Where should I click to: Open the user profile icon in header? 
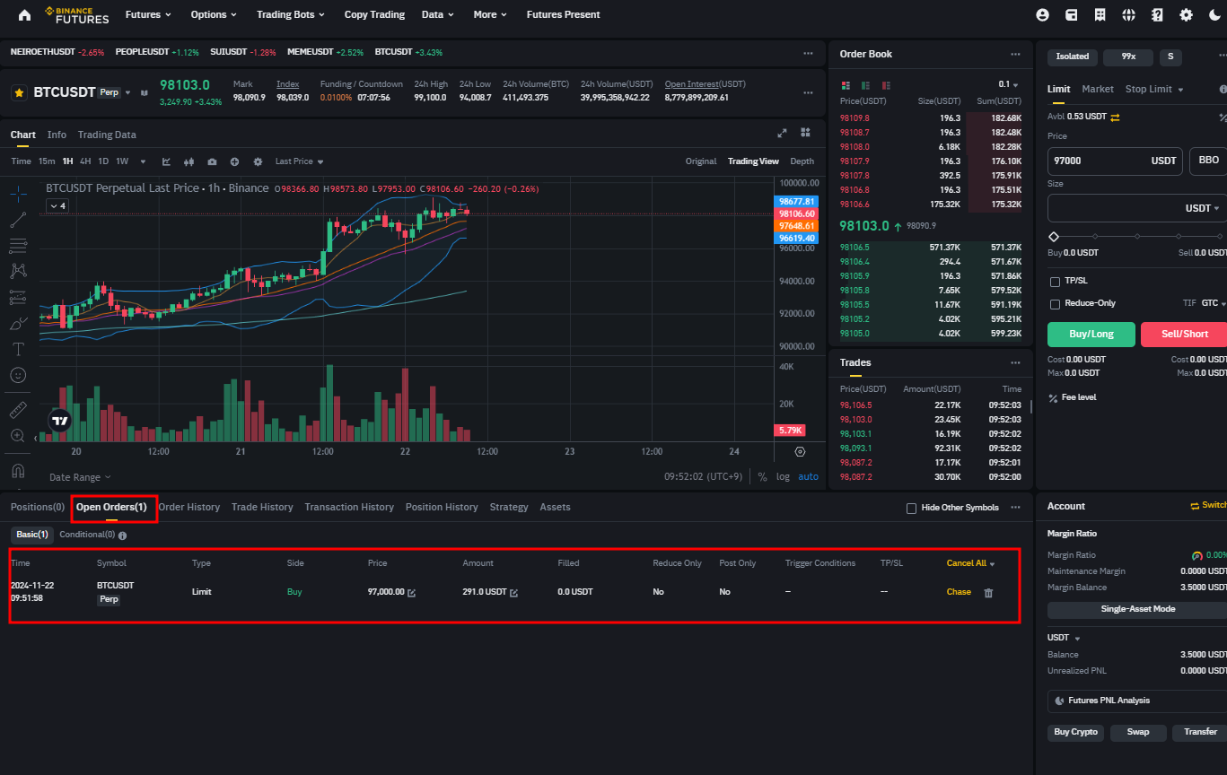coord(1042,14)
